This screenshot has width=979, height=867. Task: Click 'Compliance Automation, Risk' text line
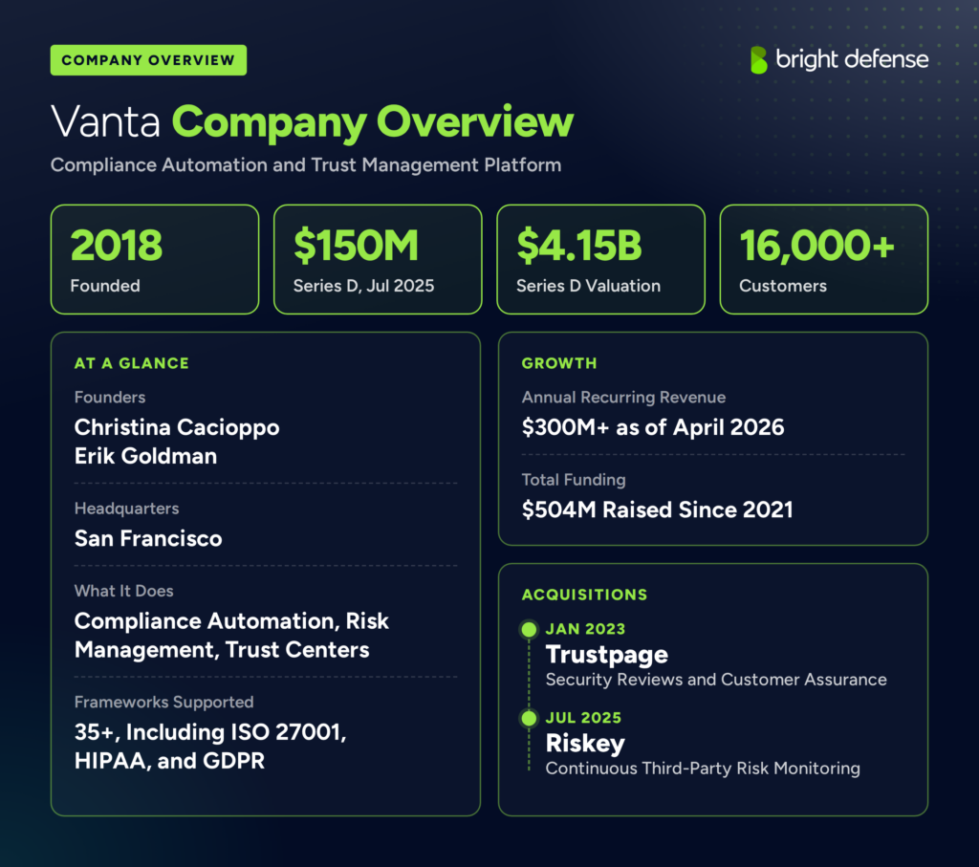(x=231, y=621)
